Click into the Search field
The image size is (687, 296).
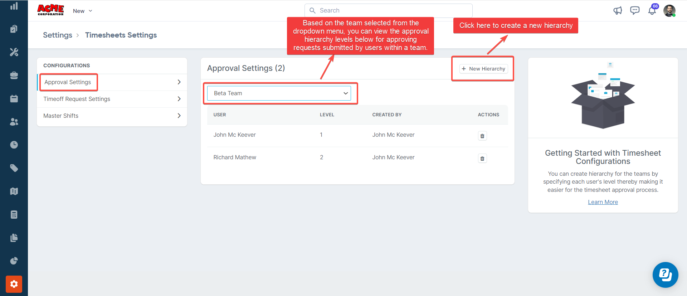click(388, 11)
